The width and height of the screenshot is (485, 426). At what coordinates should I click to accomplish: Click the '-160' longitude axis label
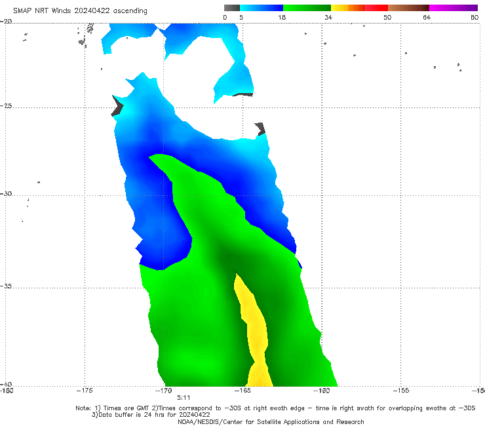pyautogui.click(x=321, y=391)
